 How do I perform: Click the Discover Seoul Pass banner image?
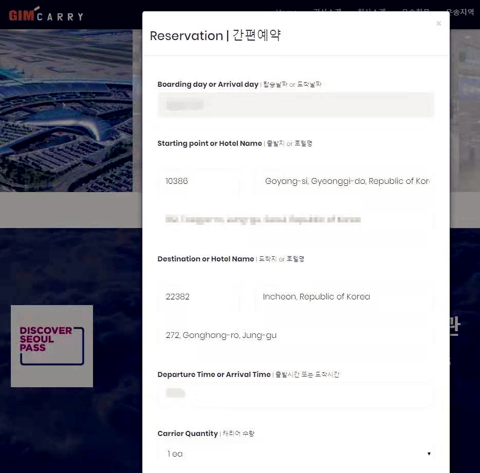pyautogui.click(x=52, y=346)
